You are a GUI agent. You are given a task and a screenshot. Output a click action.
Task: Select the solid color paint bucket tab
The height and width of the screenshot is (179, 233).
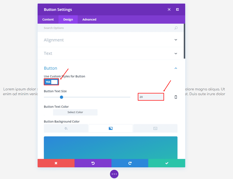tap(66, 128)
